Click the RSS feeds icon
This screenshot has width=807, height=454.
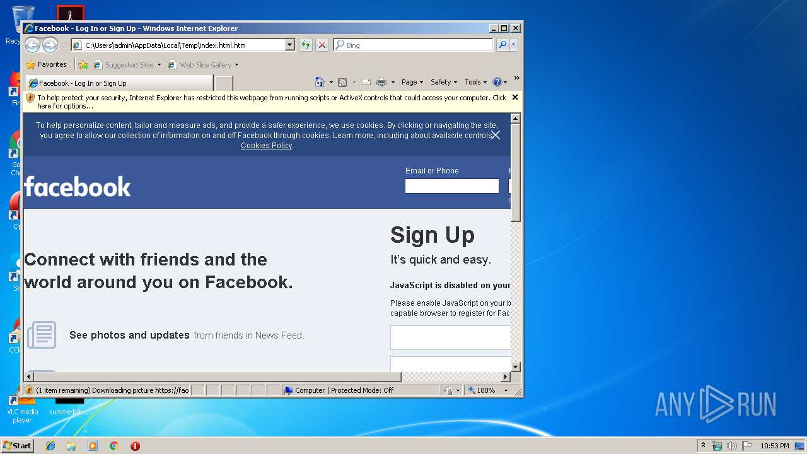tap(342, 82)
